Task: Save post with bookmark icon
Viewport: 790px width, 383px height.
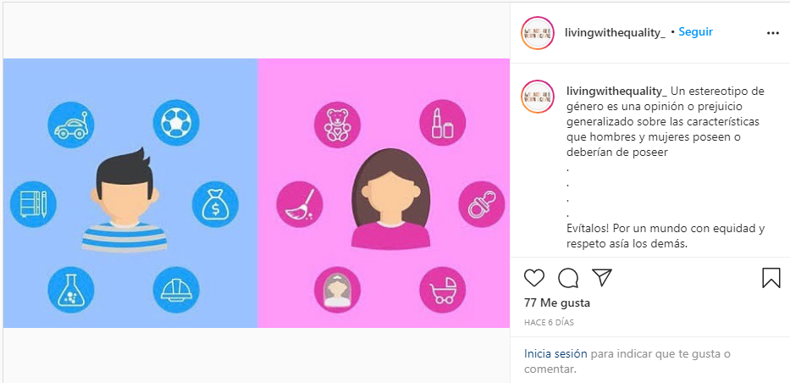Action: 771,278
